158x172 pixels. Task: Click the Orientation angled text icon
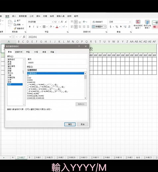pos(84,22)
